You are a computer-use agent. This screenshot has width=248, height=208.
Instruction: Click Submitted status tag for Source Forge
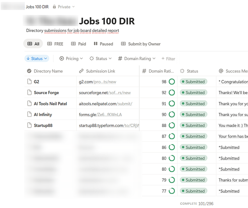pos(193,92)
